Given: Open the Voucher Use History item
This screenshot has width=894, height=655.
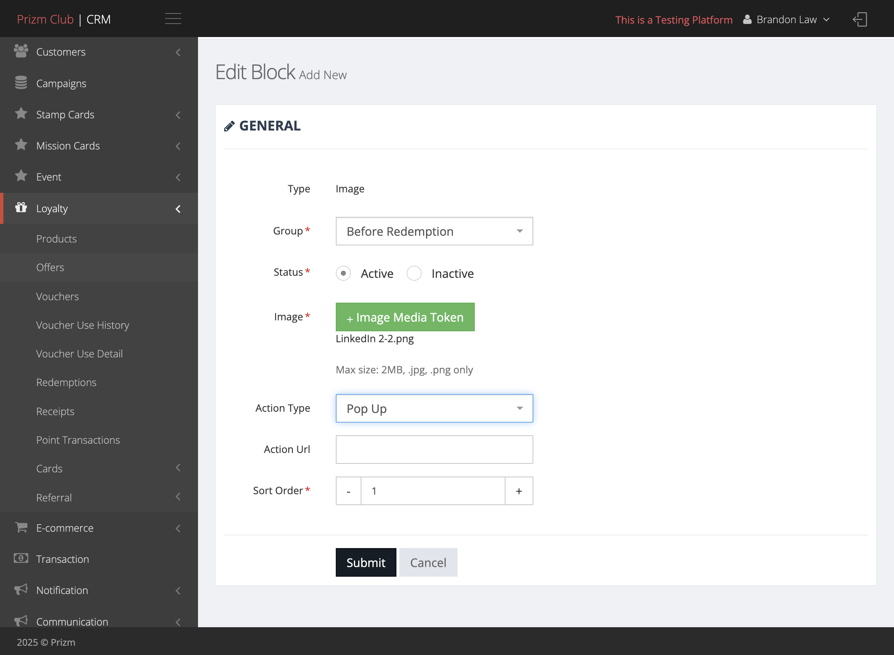Looking at the screenshot, I should tap(83, 325).
